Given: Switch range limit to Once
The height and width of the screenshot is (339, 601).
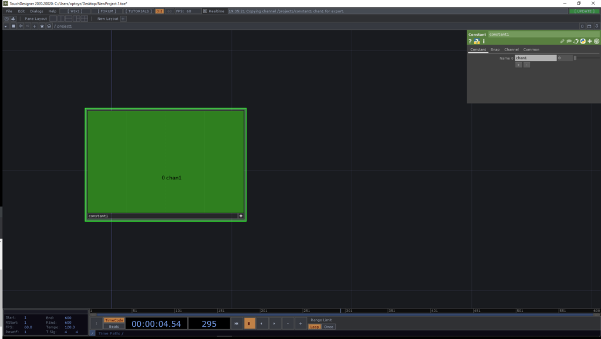Looking at the screenshot, I should pyautogui.click(x=329, y=327).
